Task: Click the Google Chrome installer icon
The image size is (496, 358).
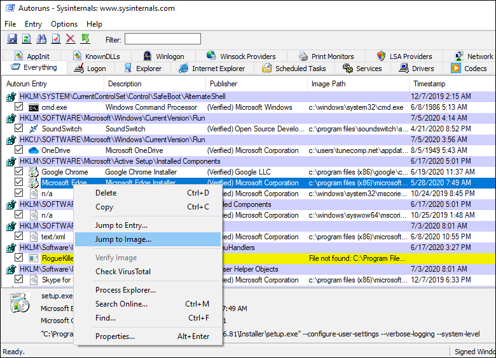Action: (x=34, y=172)
